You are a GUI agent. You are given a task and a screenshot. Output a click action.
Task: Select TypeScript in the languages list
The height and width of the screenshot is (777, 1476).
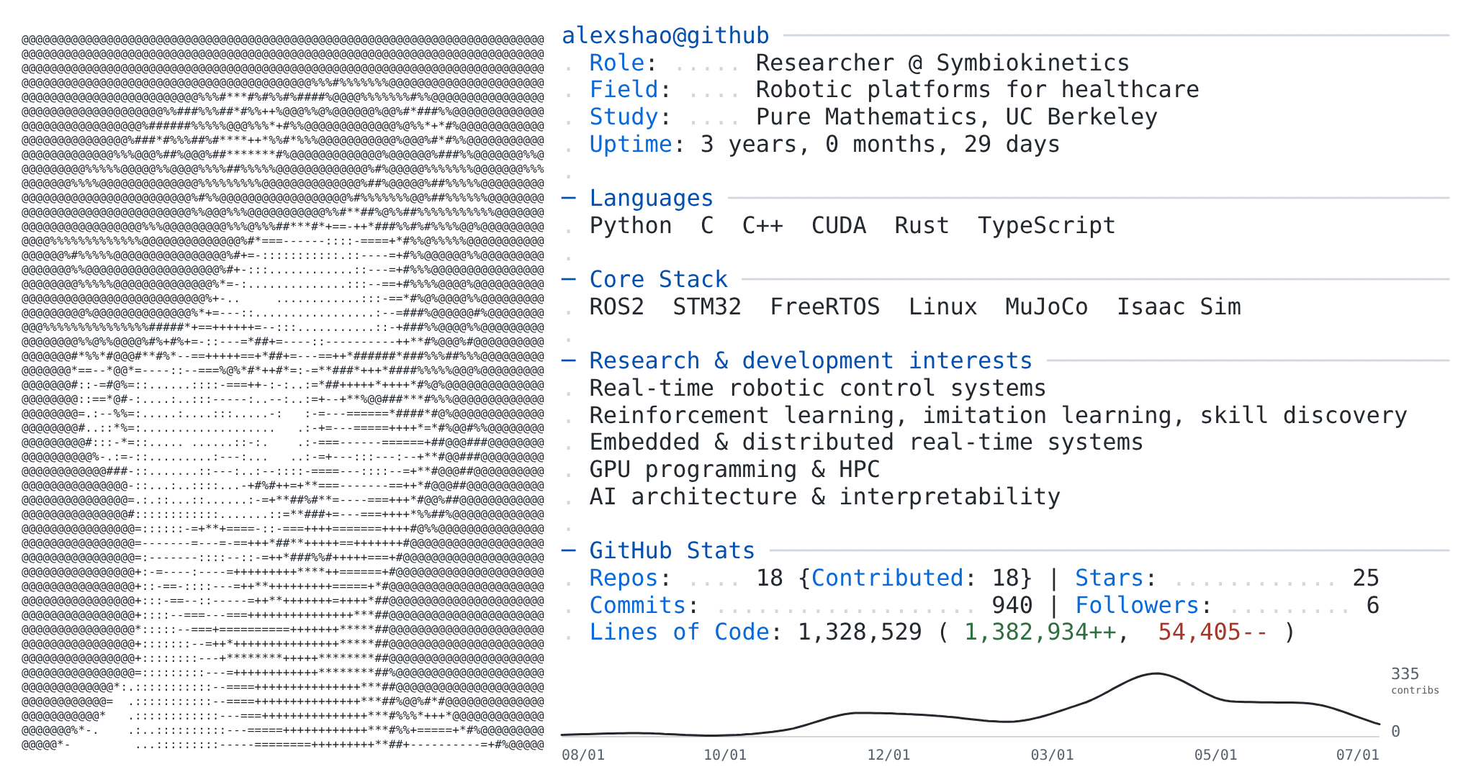pos(1046,225)
